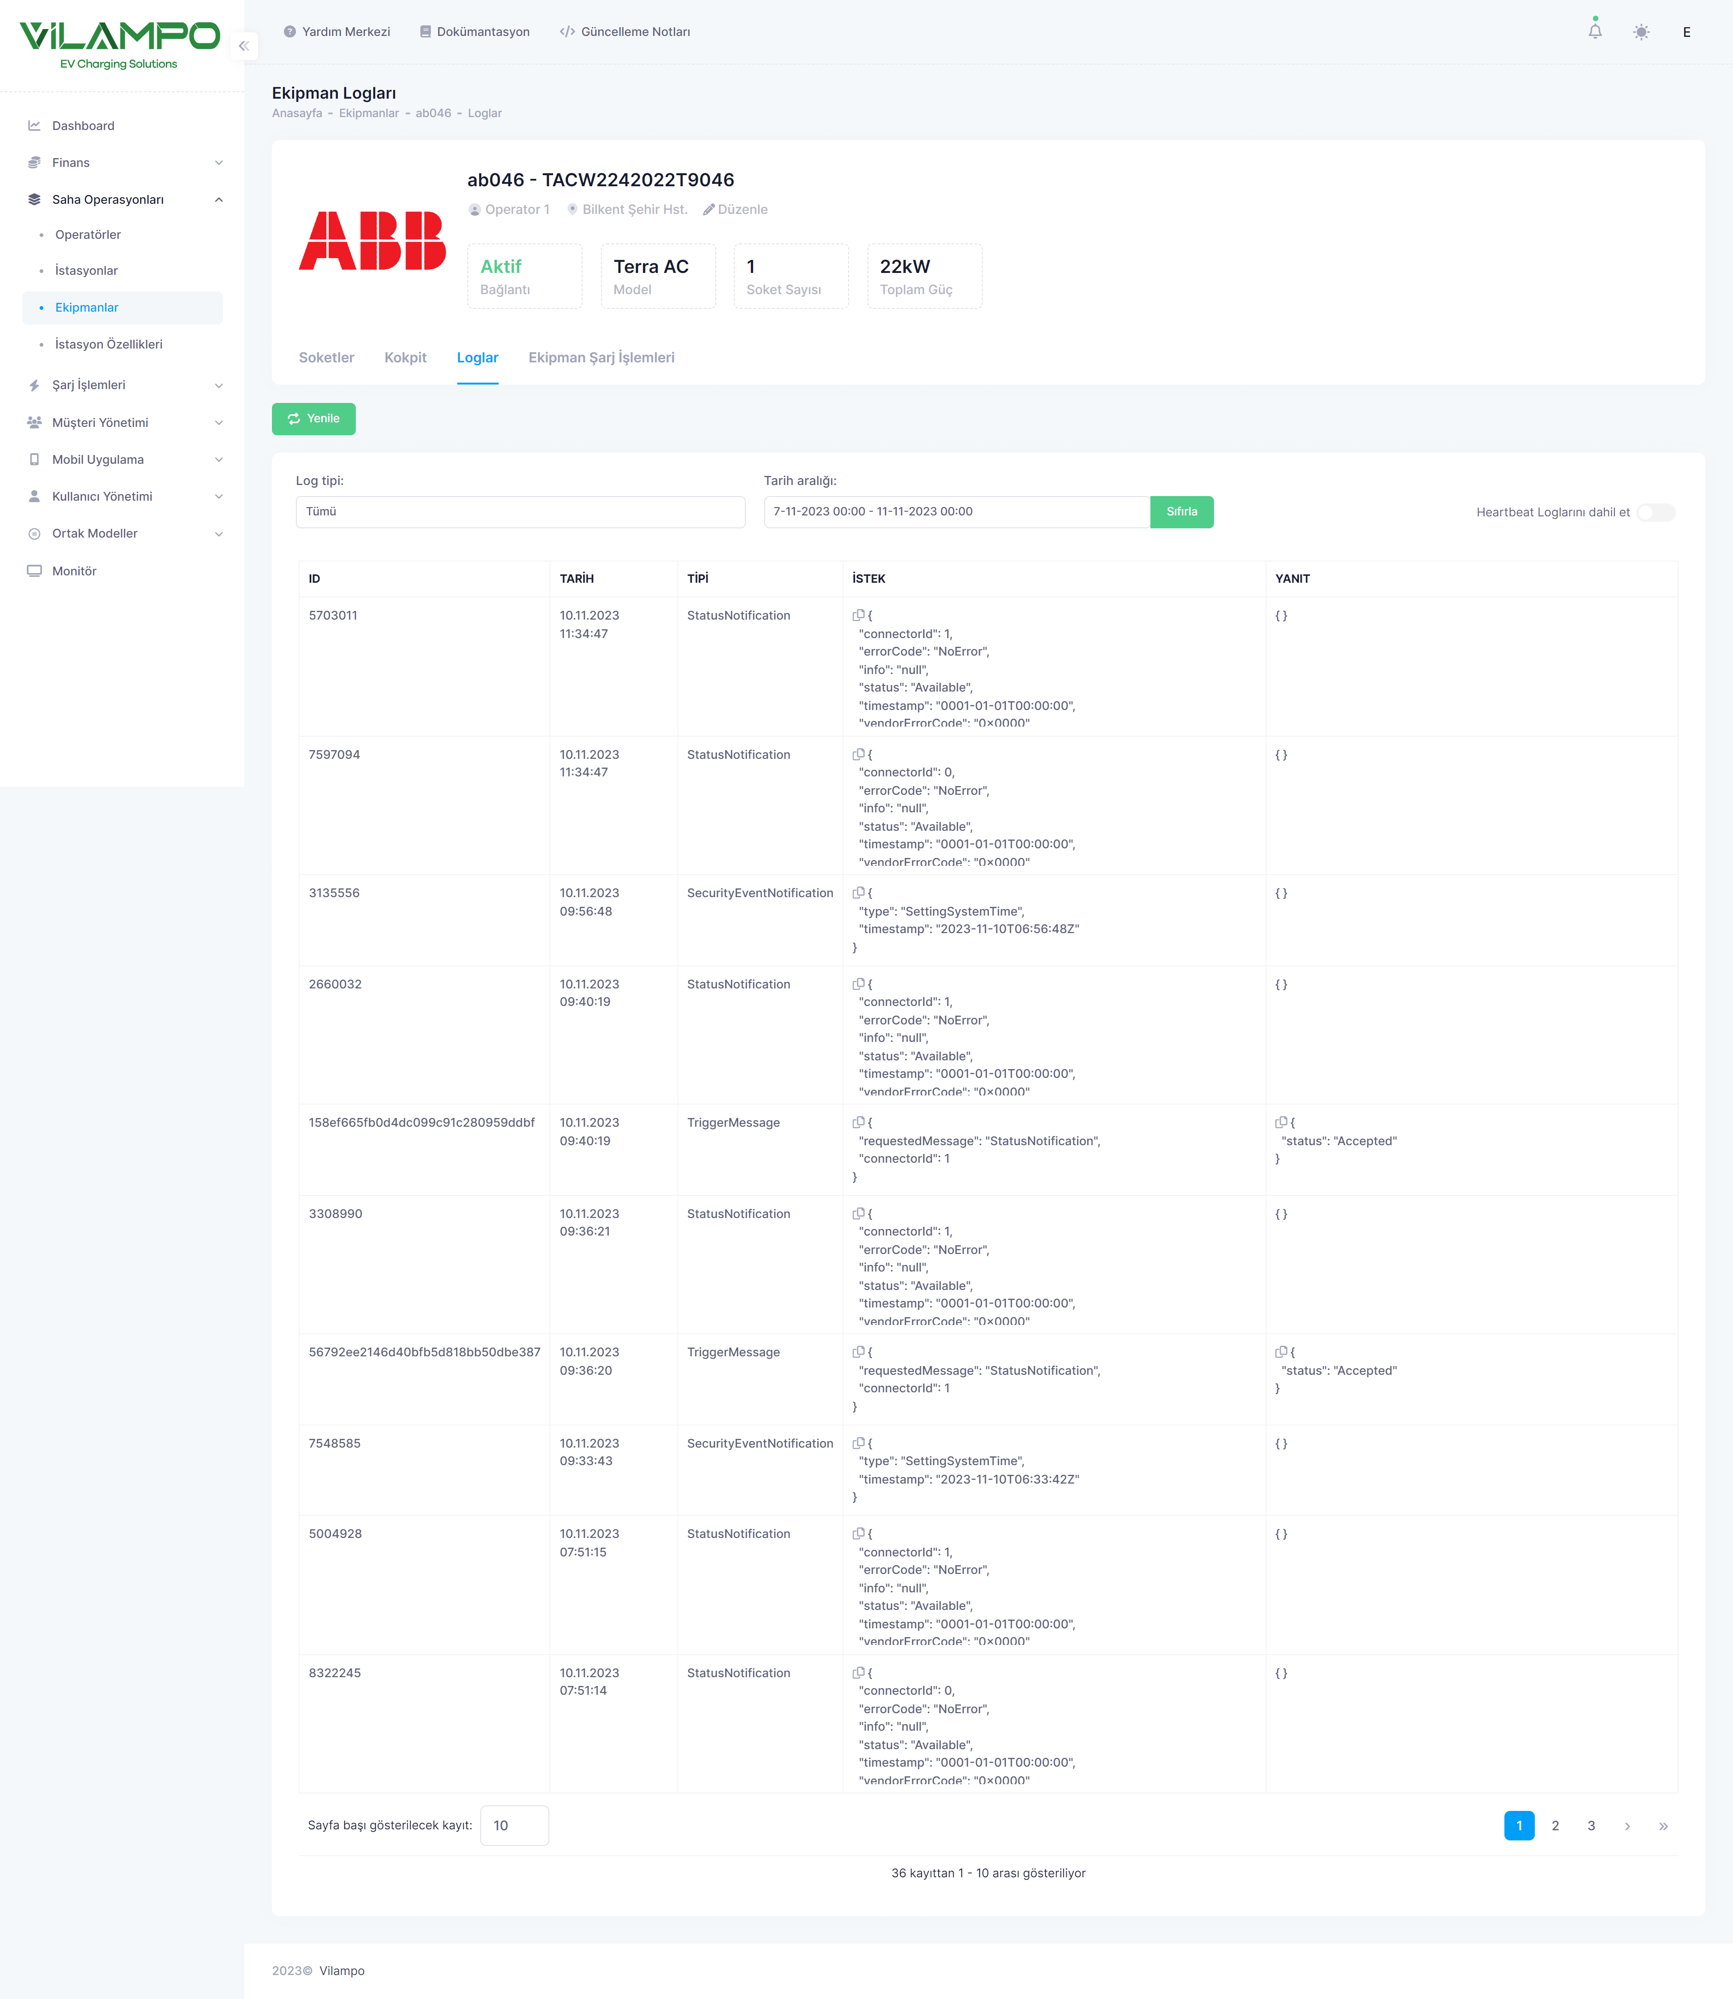Copy request JSON of log 2660032
The image size is (1733, 1999).
point(858,983)
